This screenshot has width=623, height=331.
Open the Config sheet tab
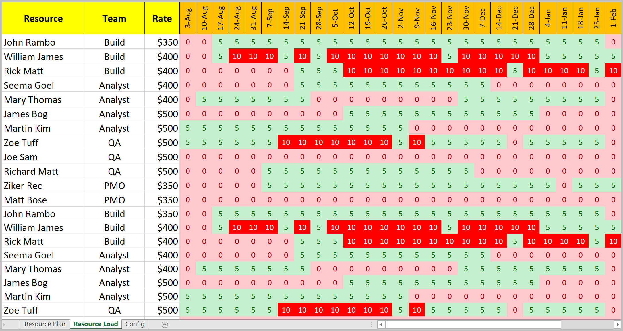pos(135,324)
